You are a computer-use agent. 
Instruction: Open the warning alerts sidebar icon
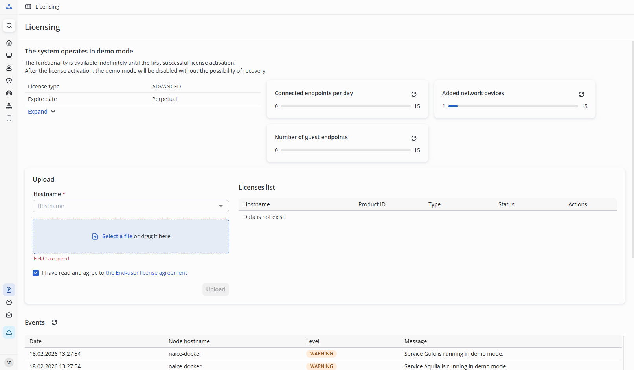pyautogui.click(x=9, y=332)
